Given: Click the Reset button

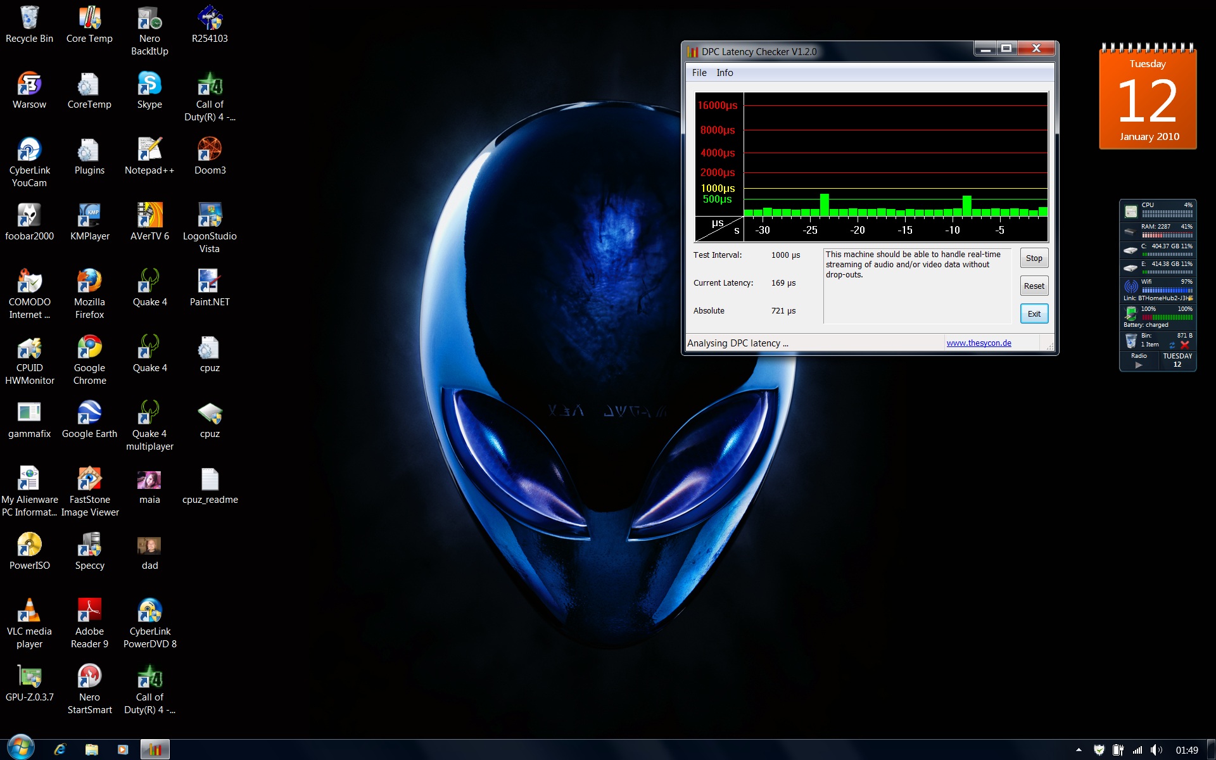Looking at the screenshot, I should tap(1034, 286).
